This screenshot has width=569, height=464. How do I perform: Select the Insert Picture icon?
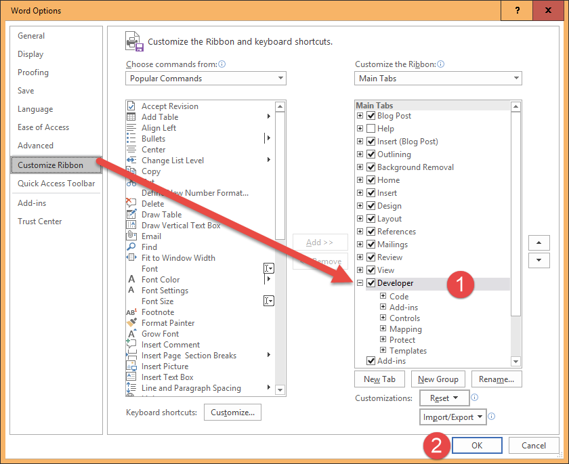pyautogui.click(x=131, y=366)
